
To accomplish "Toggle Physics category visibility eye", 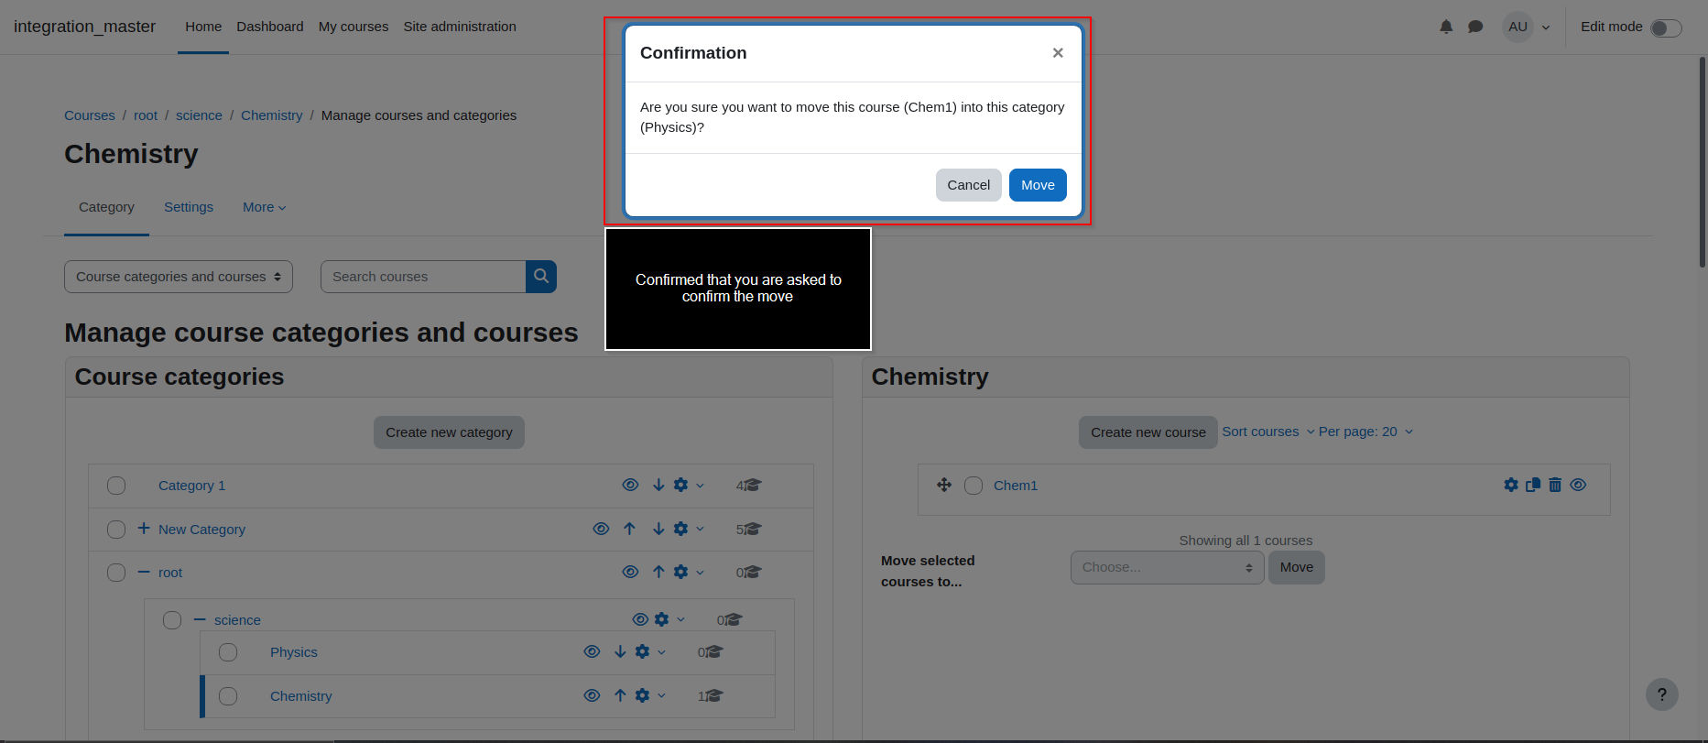I will [x=592, y=652].
